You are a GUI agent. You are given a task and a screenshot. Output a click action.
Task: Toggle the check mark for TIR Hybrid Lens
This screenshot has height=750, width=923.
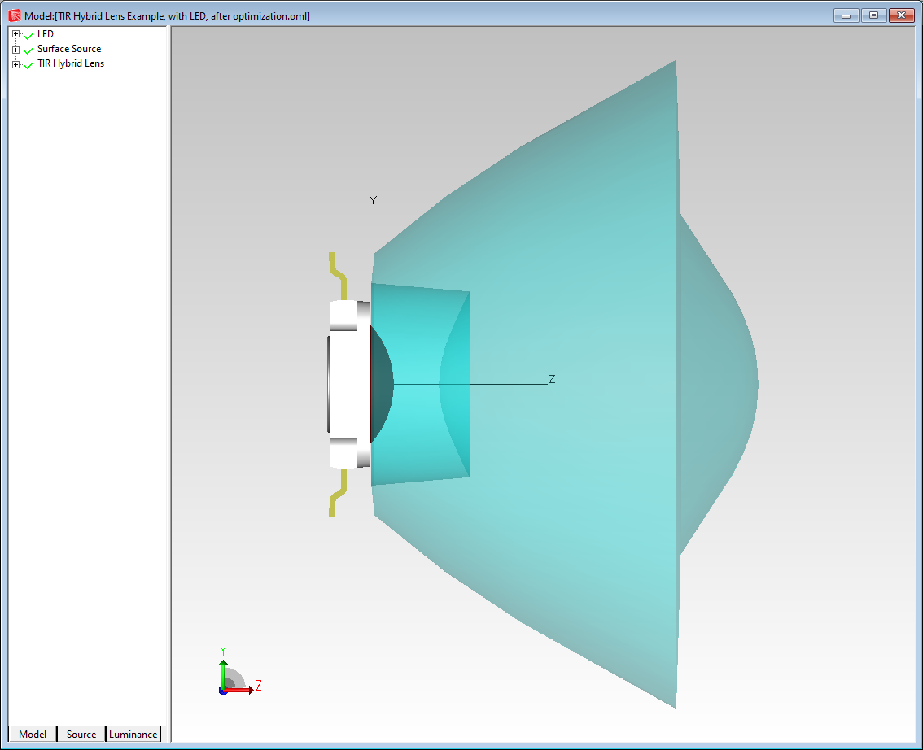[28, 63]
